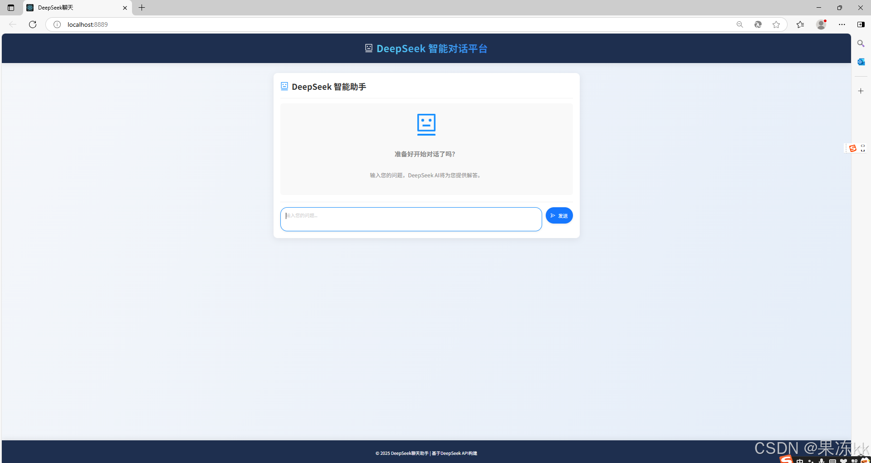Image resolution: width=871 pixels, height=463 pixels.
Task: Select the DeepSeek聊天 browser tab
Action: pos(78,8)
